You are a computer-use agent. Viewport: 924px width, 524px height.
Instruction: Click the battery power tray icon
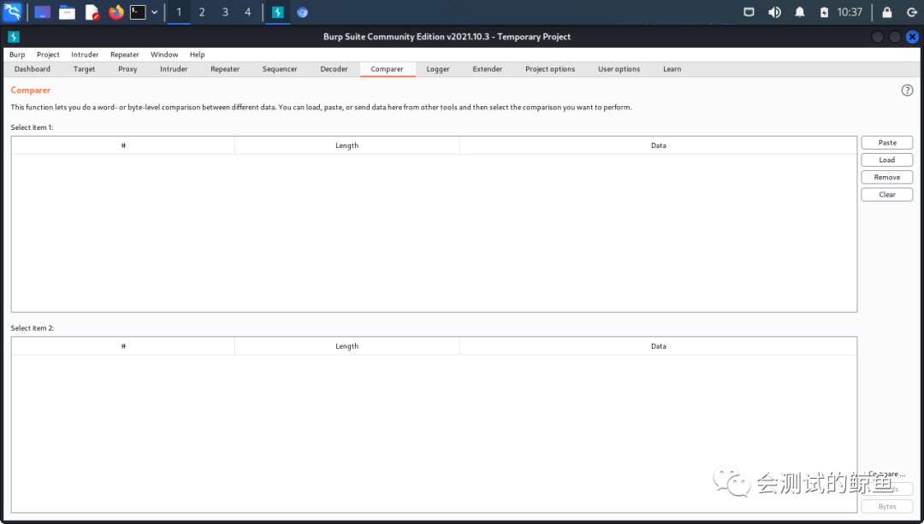coord(825,12)
